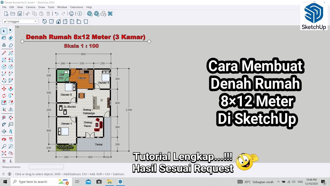Select the arrow Select tool
This screenshot has height=186, width=330.
[4, 31]
